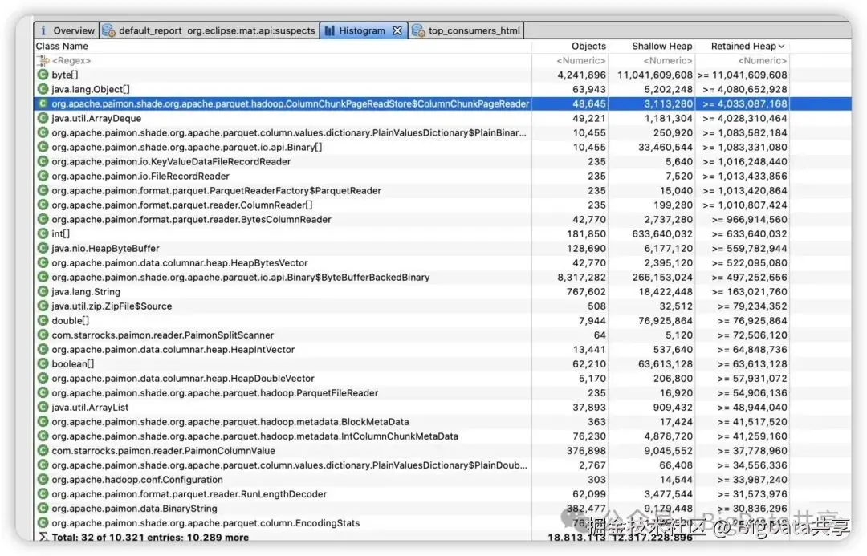Click the shallow heap value 76,925,864
The height and width of the screenshot is (556, 867).
(x=666, y=321)
